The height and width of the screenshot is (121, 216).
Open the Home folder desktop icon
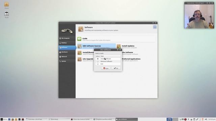point(6,5)
